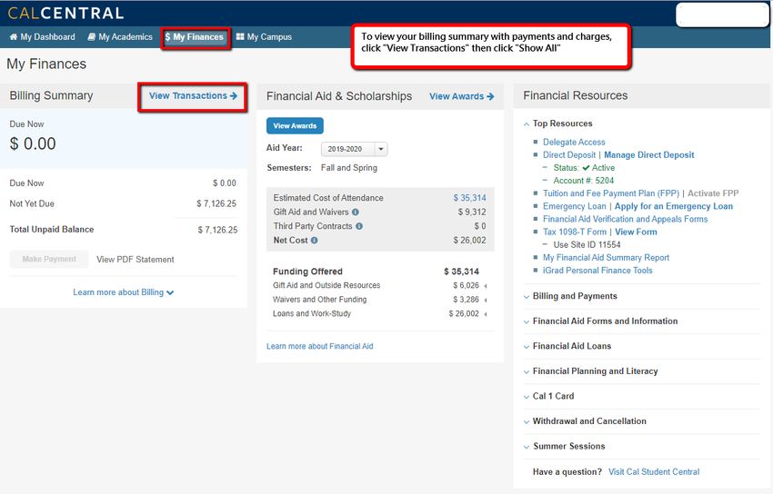Click Use Site ID 11554 text
Viewport: 773px width, 494px height.
coord(587,244)
